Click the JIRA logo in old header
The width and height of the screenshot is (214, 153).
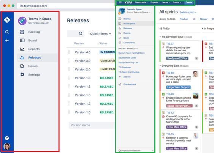(128, 2)
